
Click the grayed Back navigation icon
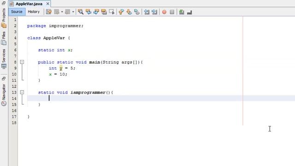point(57,12)
